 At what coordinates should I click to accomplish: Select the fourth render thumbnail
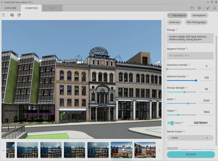(74, 150)
